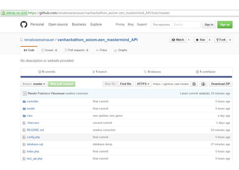Click the model folder icon

pos(24,109)
